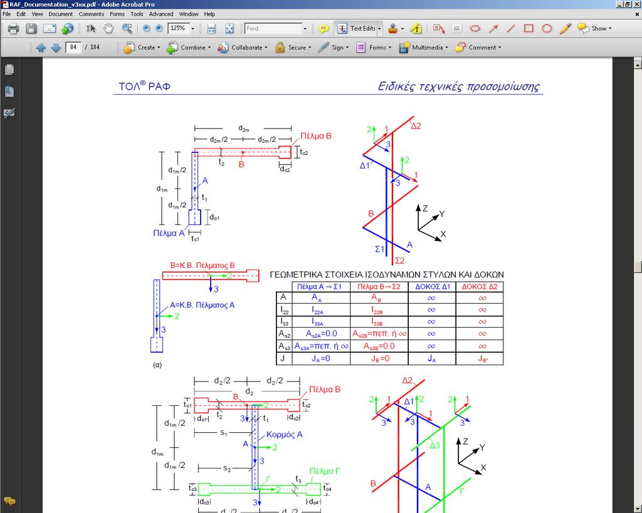Open the Comment task dropdown
Viewport: 642px width, 513px height.
click(478, 48)
